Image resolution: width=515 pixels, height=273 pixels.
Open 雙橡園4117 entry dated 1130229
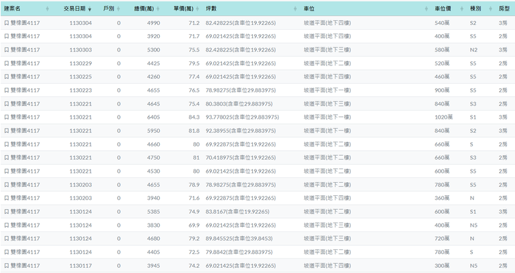tap(25, 63)
